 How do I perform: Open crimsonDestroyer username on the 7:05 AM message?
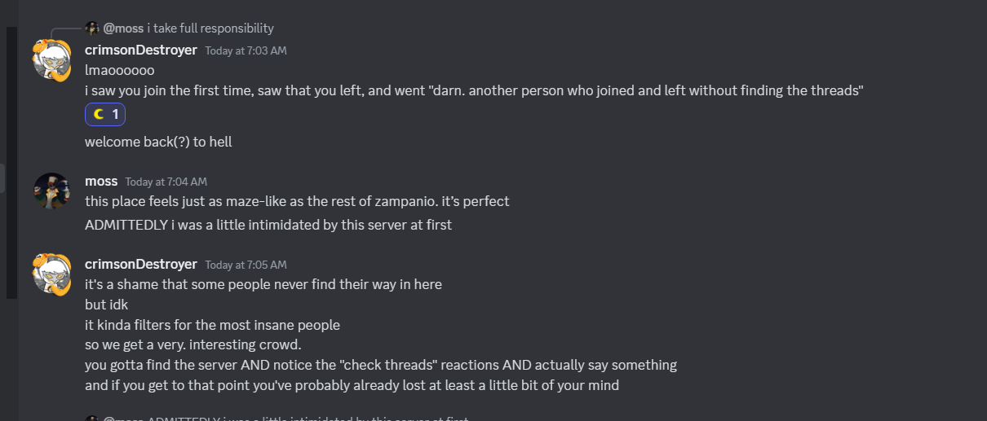(141, 264)
